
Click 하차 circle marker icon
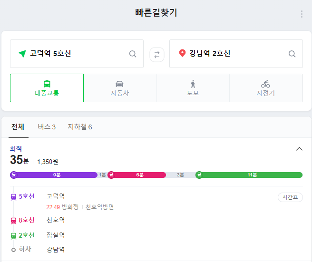point(13,250)
